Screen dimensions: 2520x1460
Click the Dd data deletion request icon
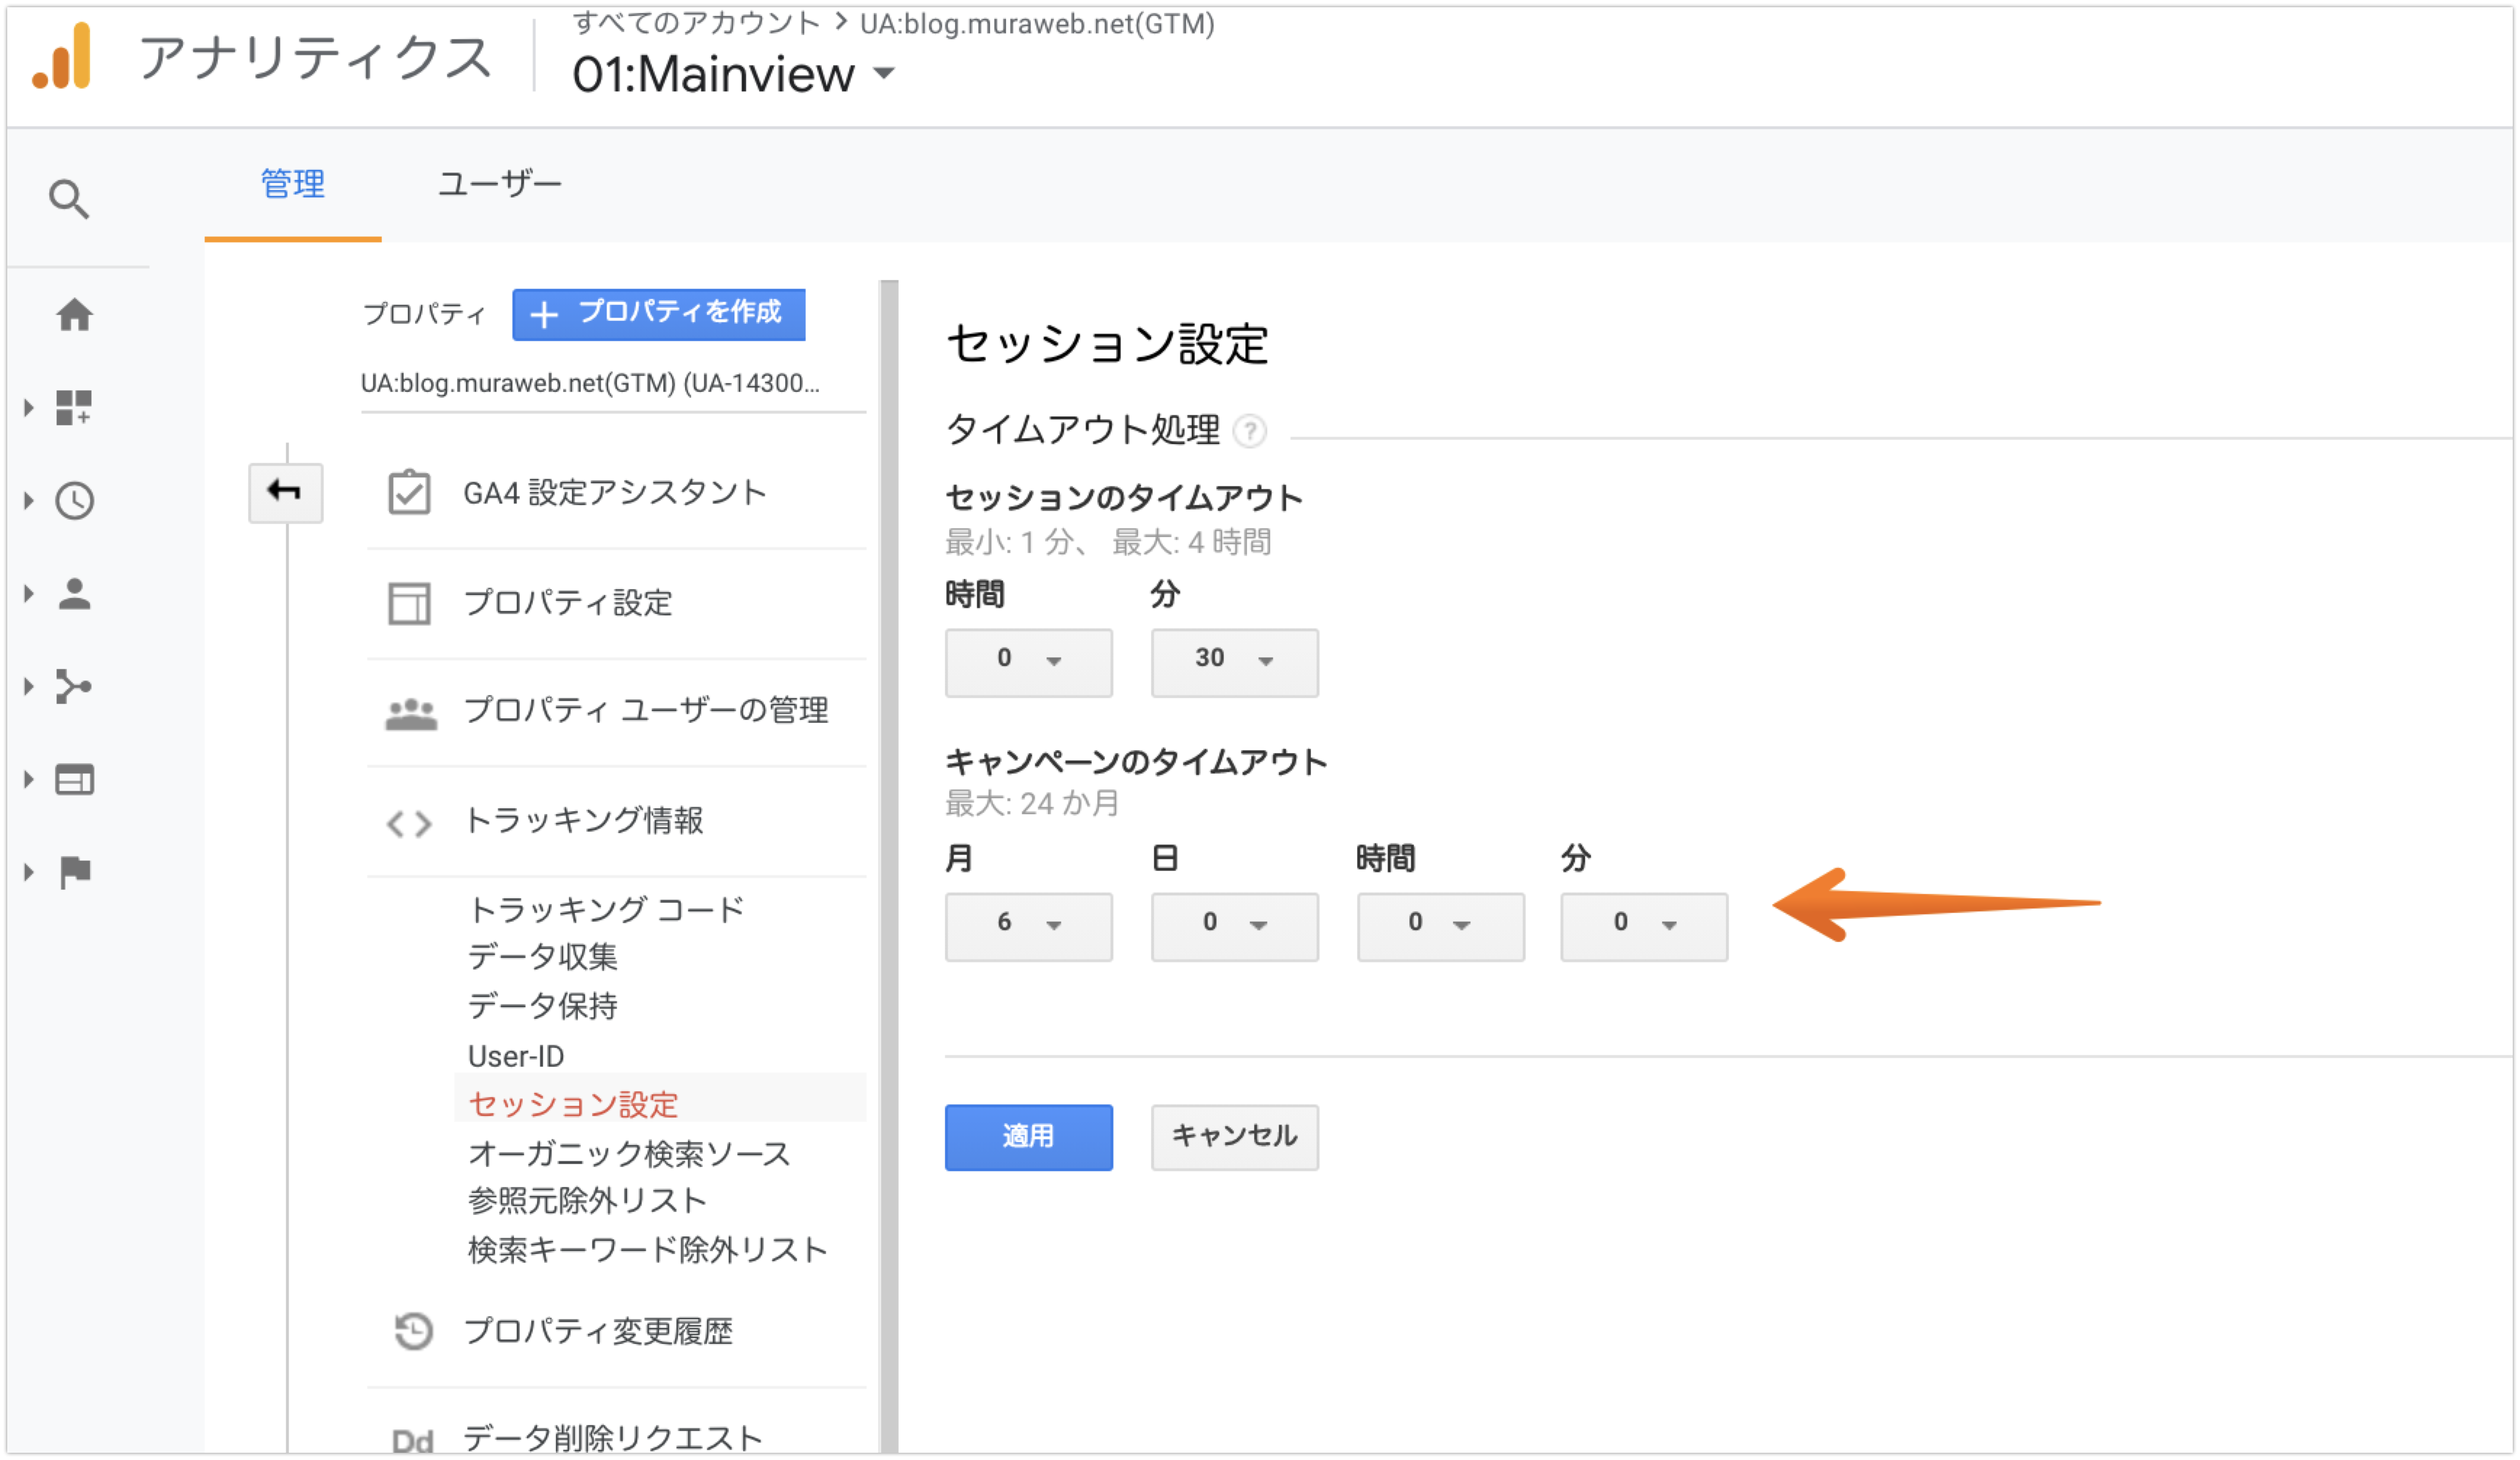click(412, 1440)
